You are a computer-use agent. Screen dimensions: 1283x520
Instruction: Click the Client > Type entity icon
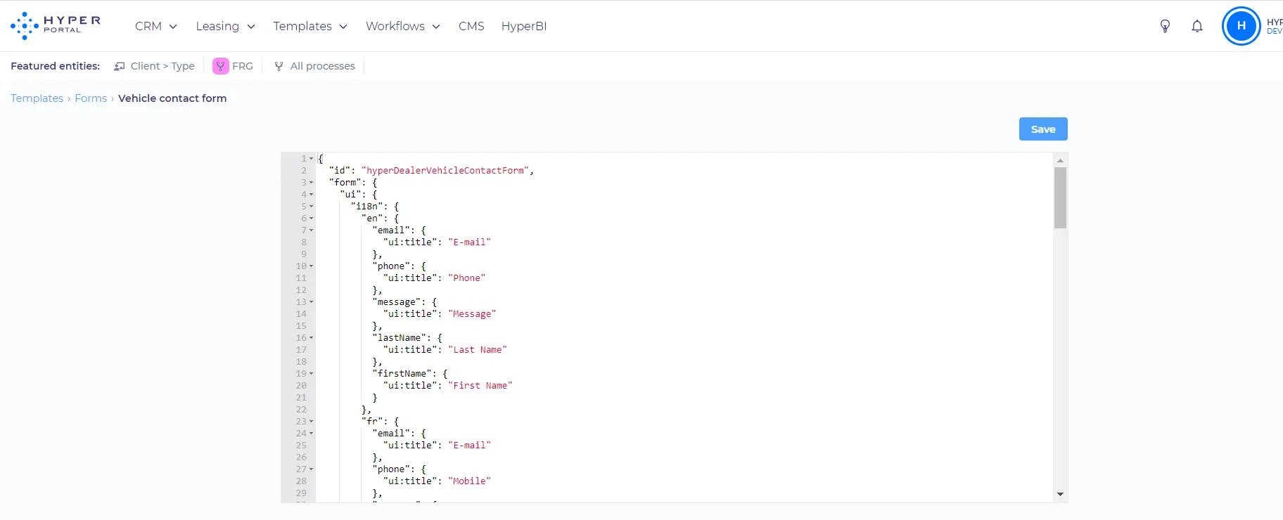tap(120, 66)
